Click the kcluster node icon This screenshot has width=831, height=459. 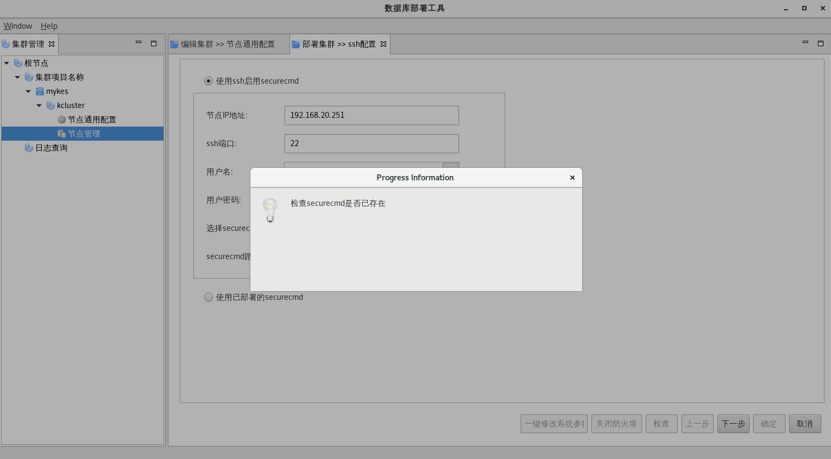pyautogui.click(x=51, y=105)
